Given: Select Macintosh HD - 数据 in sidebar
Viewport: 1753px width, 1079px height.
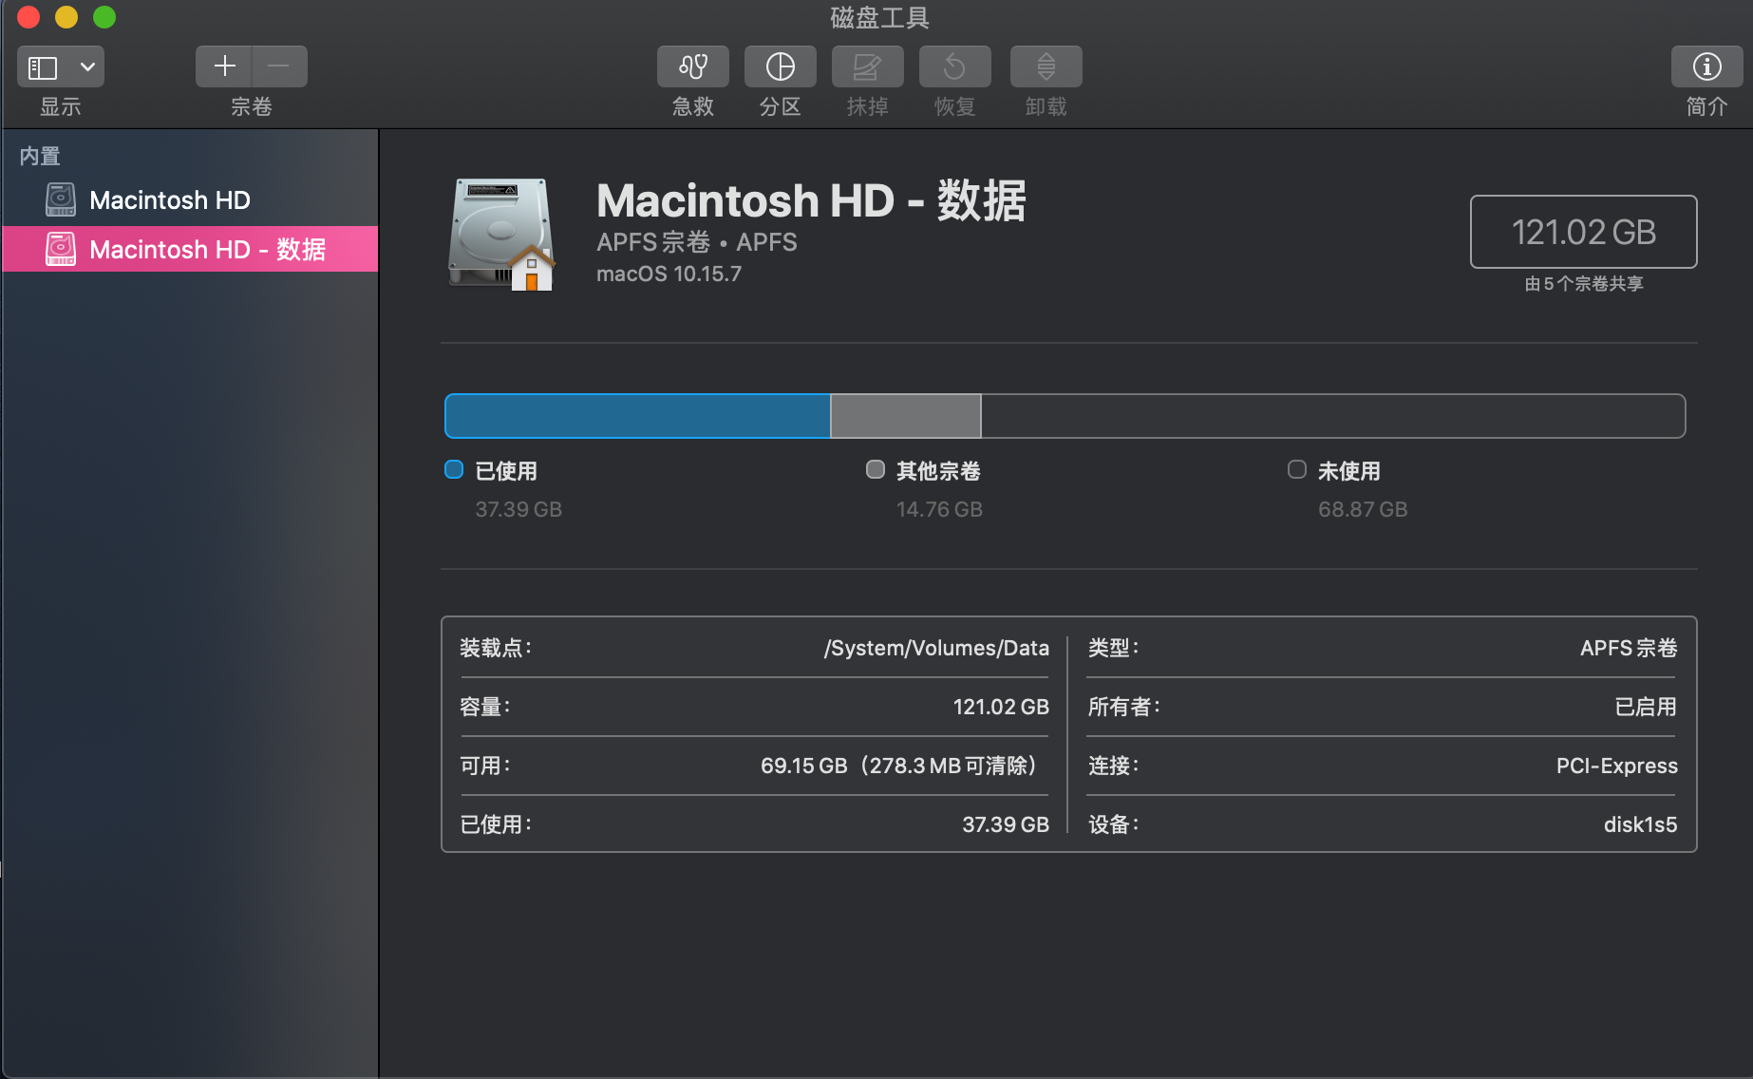Looking at the screenshot, I should click(x=190, y=249).
